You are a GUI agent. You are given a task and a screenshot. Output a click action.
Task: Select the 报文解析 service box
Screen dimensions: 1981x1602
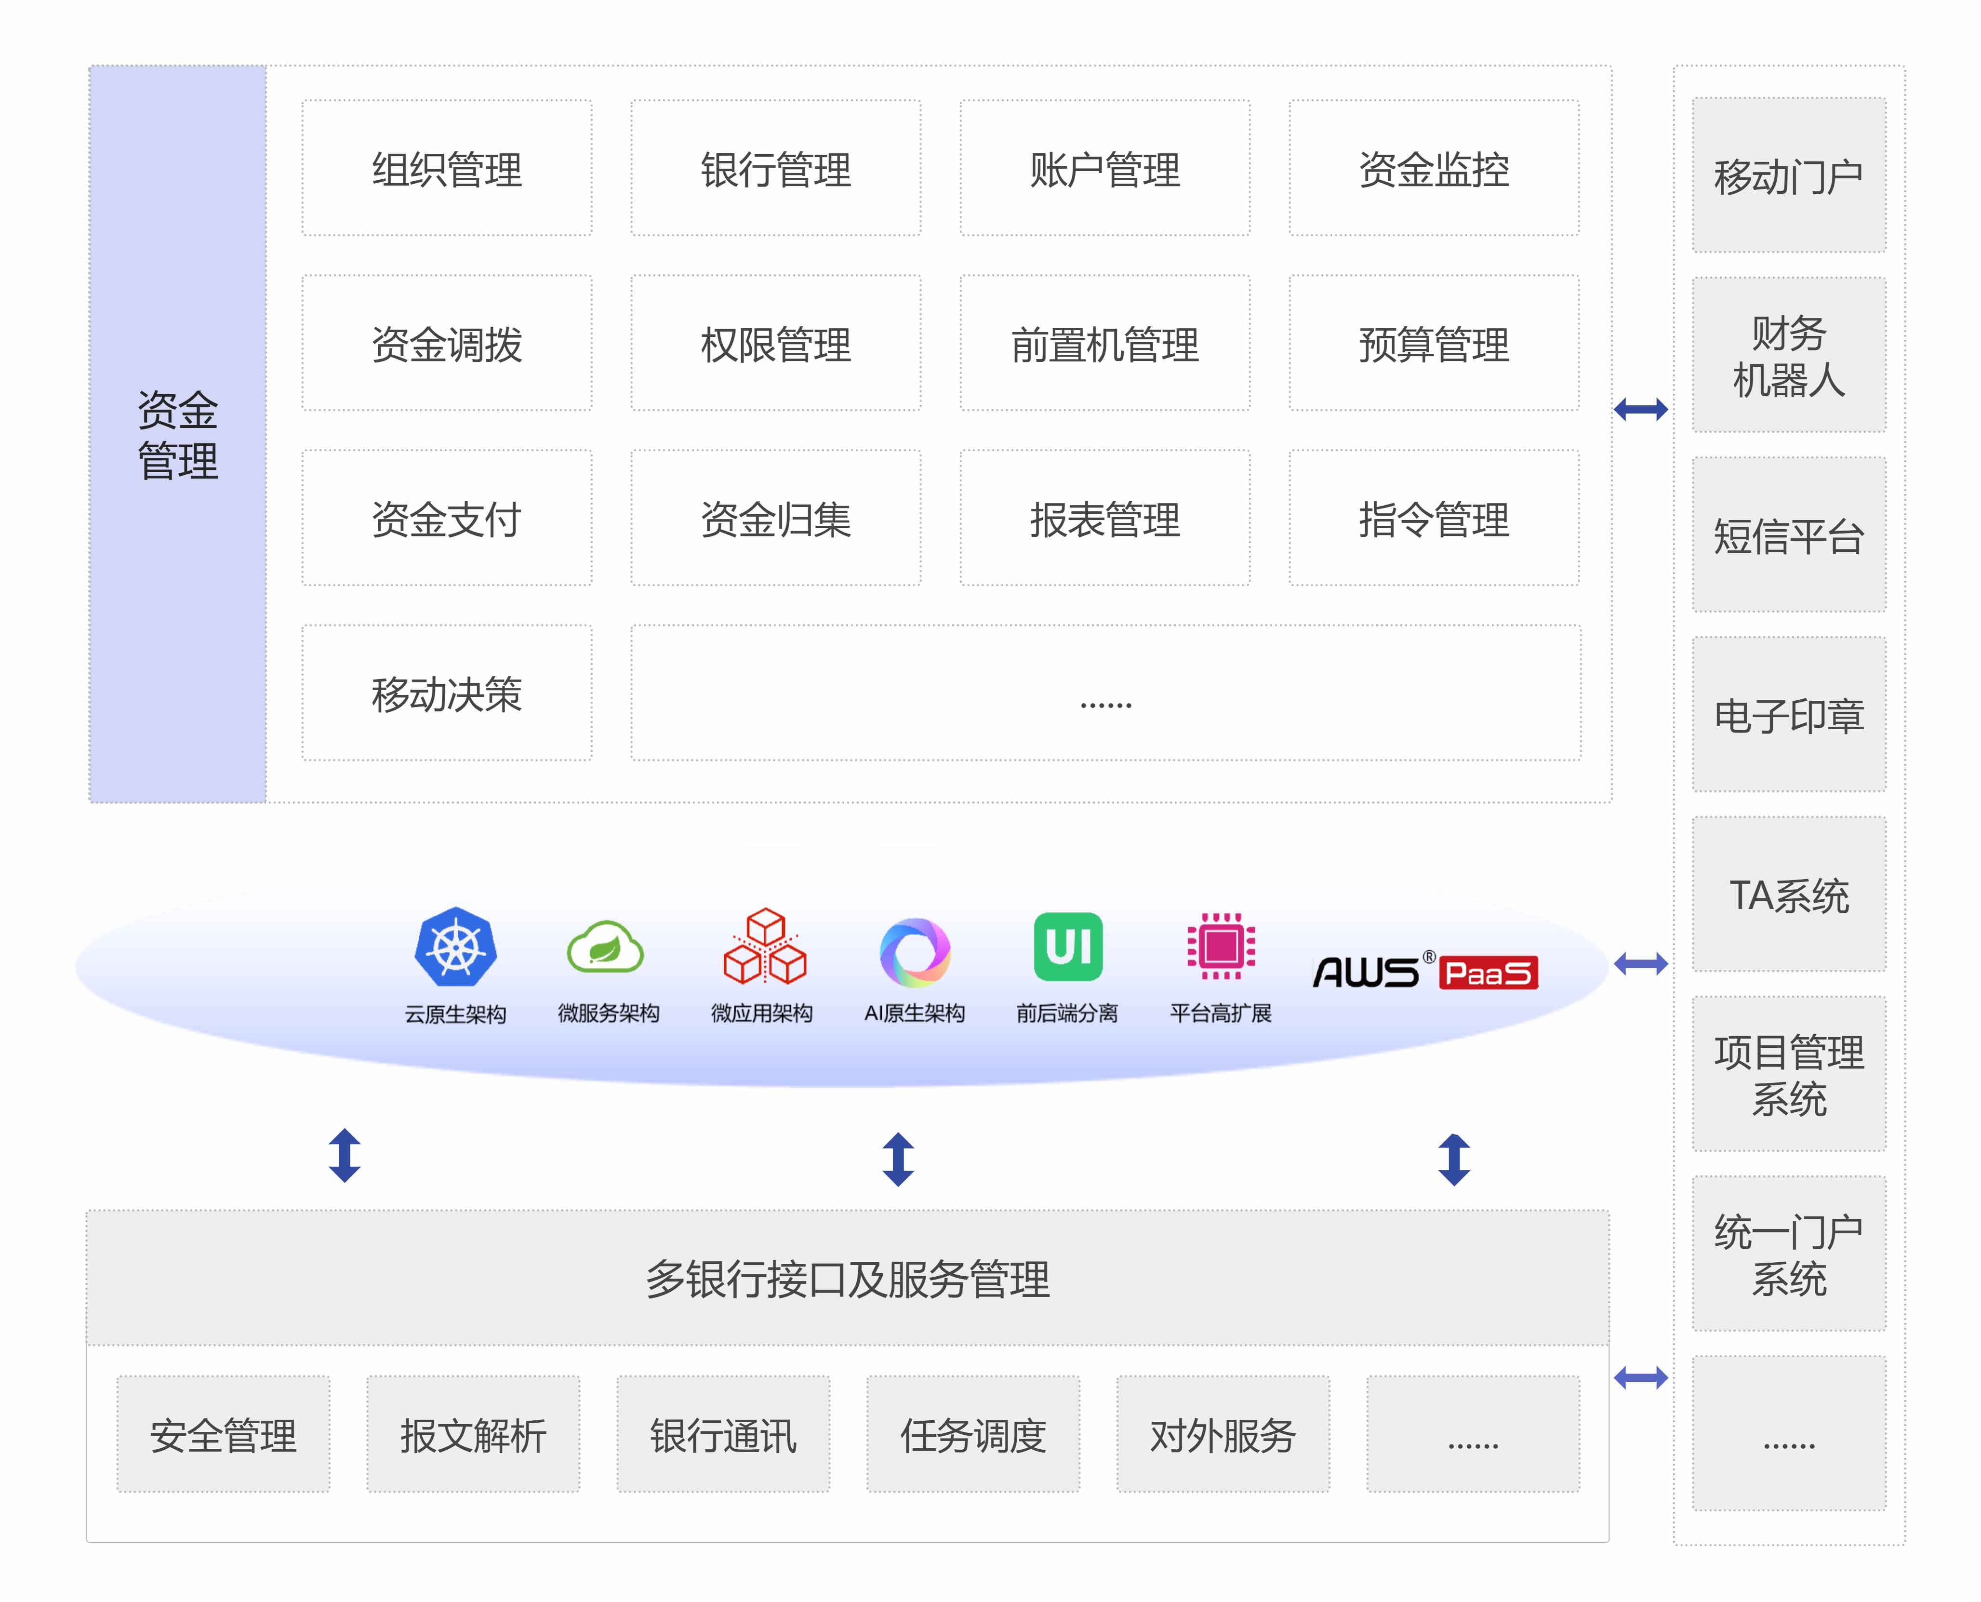(x=472, y=1434)
